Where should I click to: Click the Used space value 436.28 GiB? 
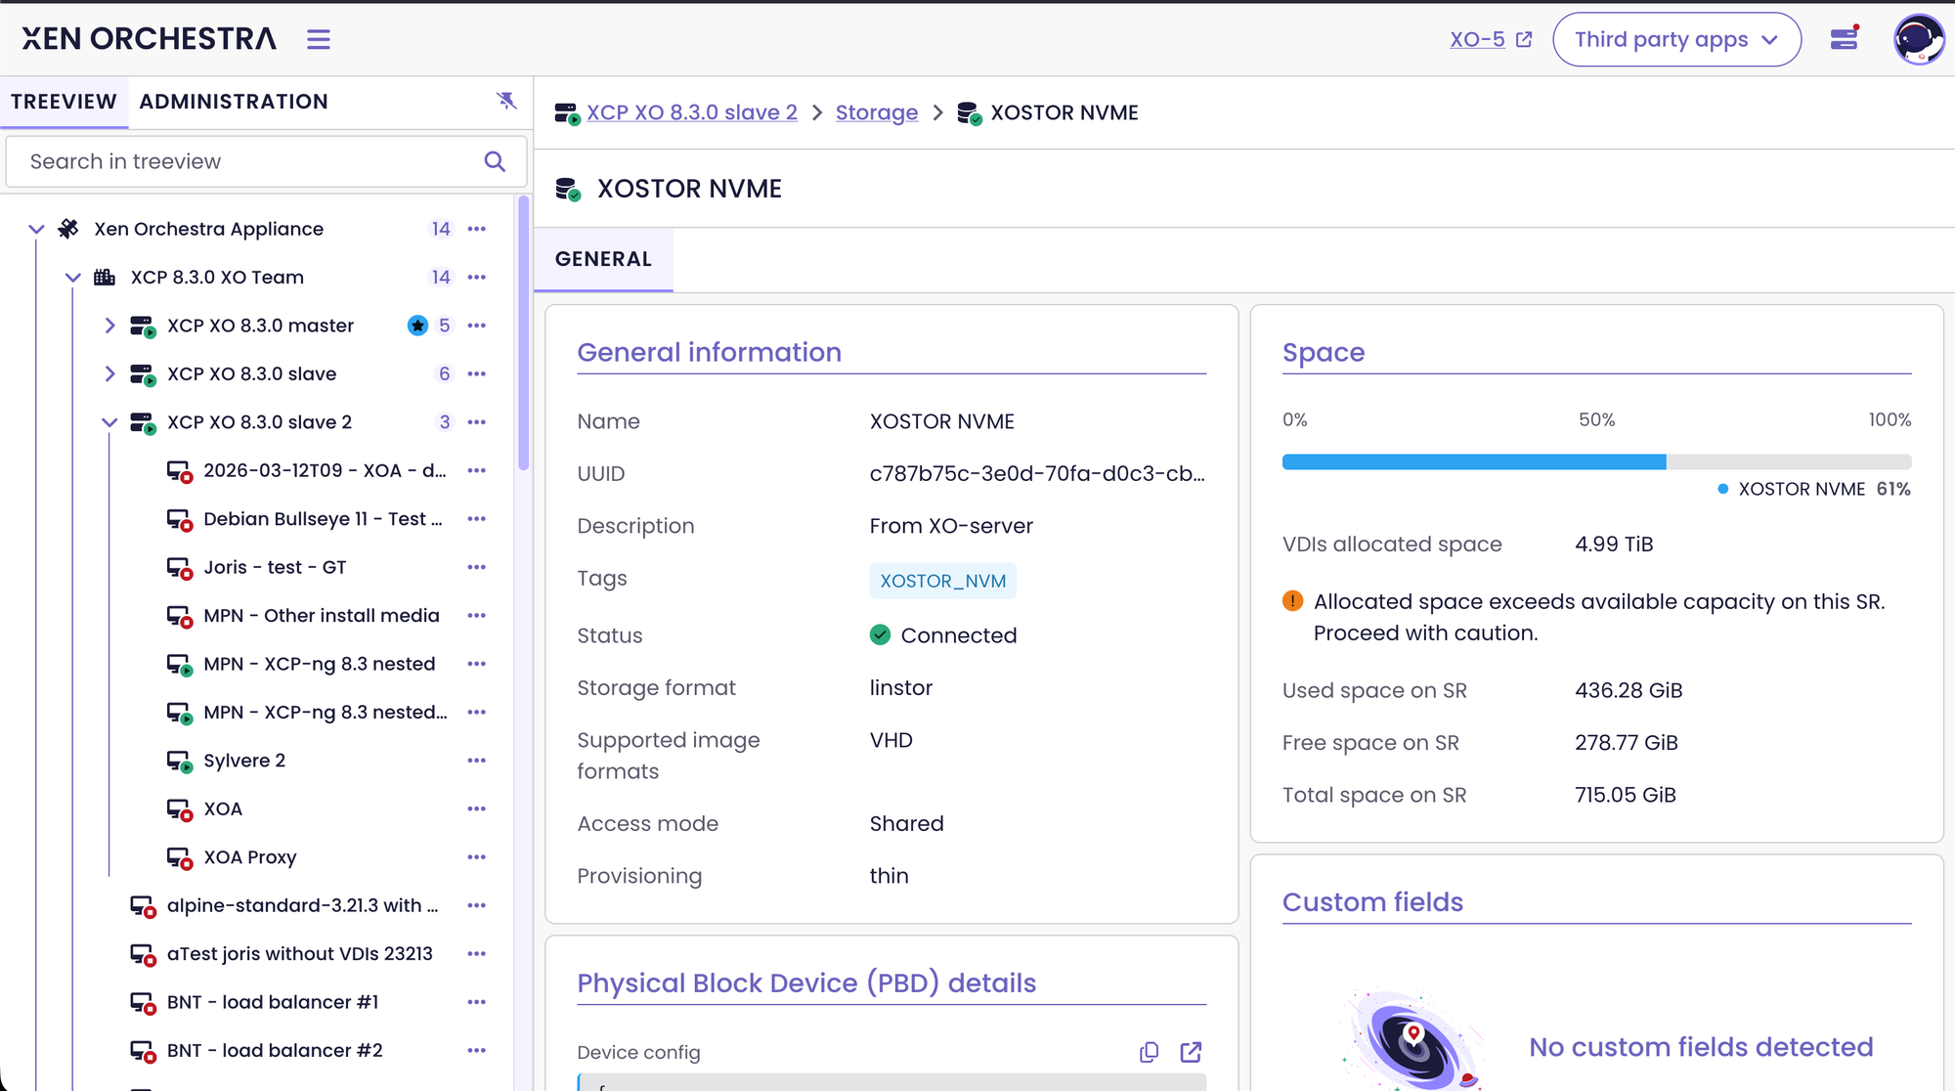(x=1629, y=691)
